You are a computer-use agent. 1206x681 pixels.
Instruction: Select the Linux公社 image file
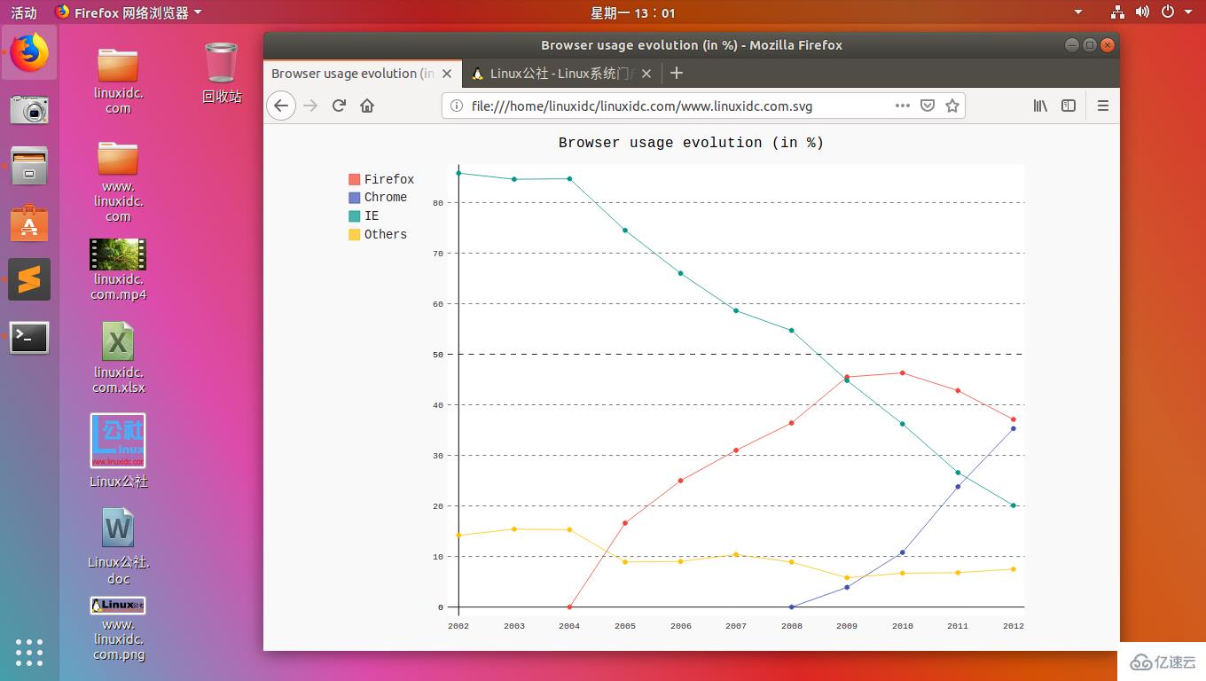[x=118, y=450]
